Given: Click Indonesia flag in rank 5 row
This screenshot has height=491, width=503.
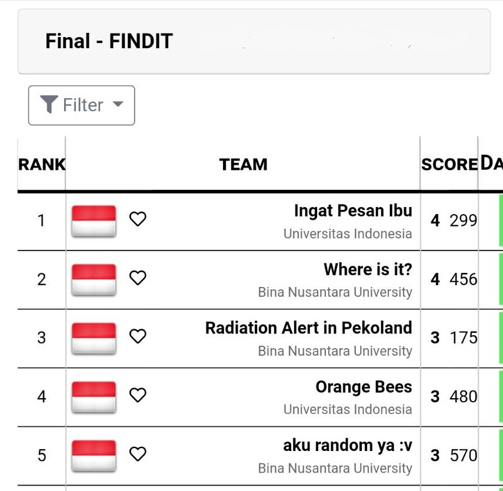Looking at the screenshot, I should pyautogui.click(x=94, y=456).
